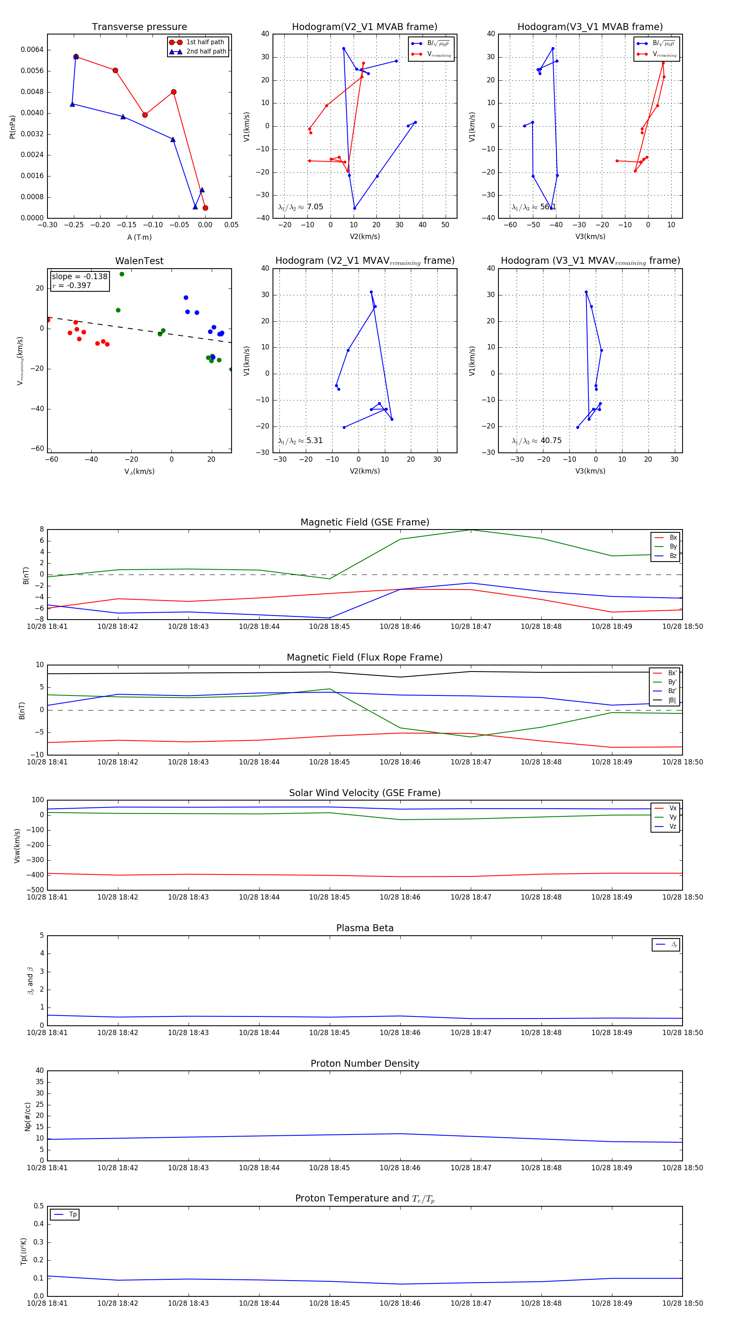Select the By' legend entry

665,682
